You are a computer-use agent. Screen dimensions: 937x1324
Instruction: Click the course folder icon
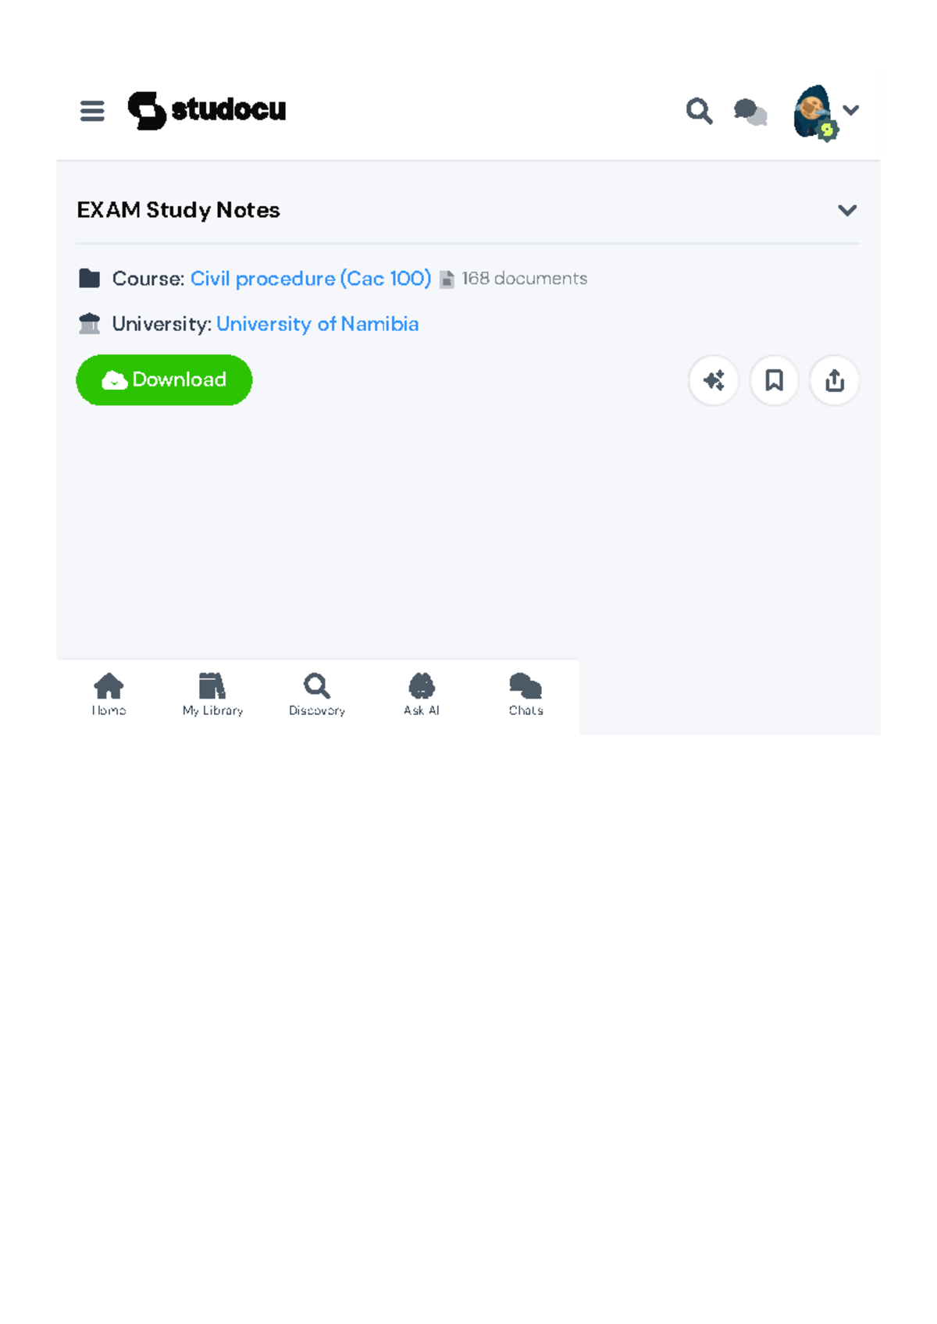point(90,279)
